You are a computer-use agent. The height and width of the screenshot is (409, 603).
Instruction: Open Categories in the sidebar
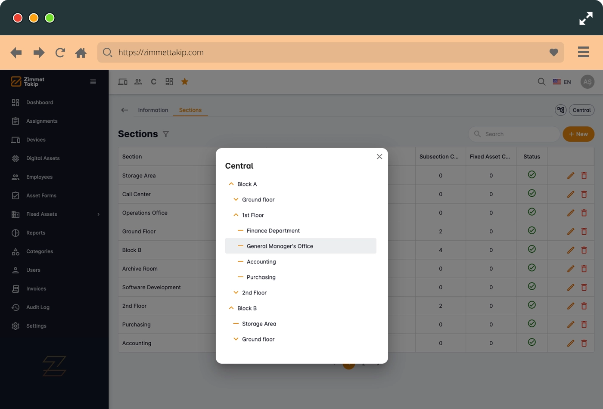(x=40, y=251)
